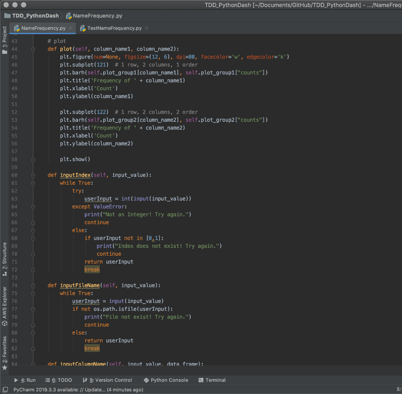The height and width of the screenshot is (394, 402).
Task: Click the AWS Explorer cube icon
Action: click(x=5, y=323)
